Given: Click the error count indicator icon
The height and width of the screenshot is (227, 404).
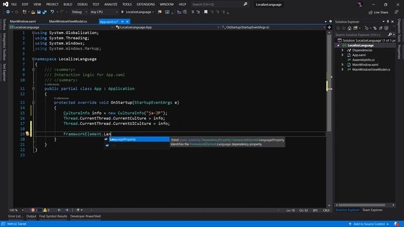Looking at the screenshot, I should tap(33, 210).
